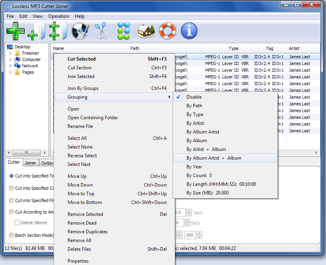
Task: Click down arrow of 2.0 Secs spinner
Action: click(x=189, y=214)
